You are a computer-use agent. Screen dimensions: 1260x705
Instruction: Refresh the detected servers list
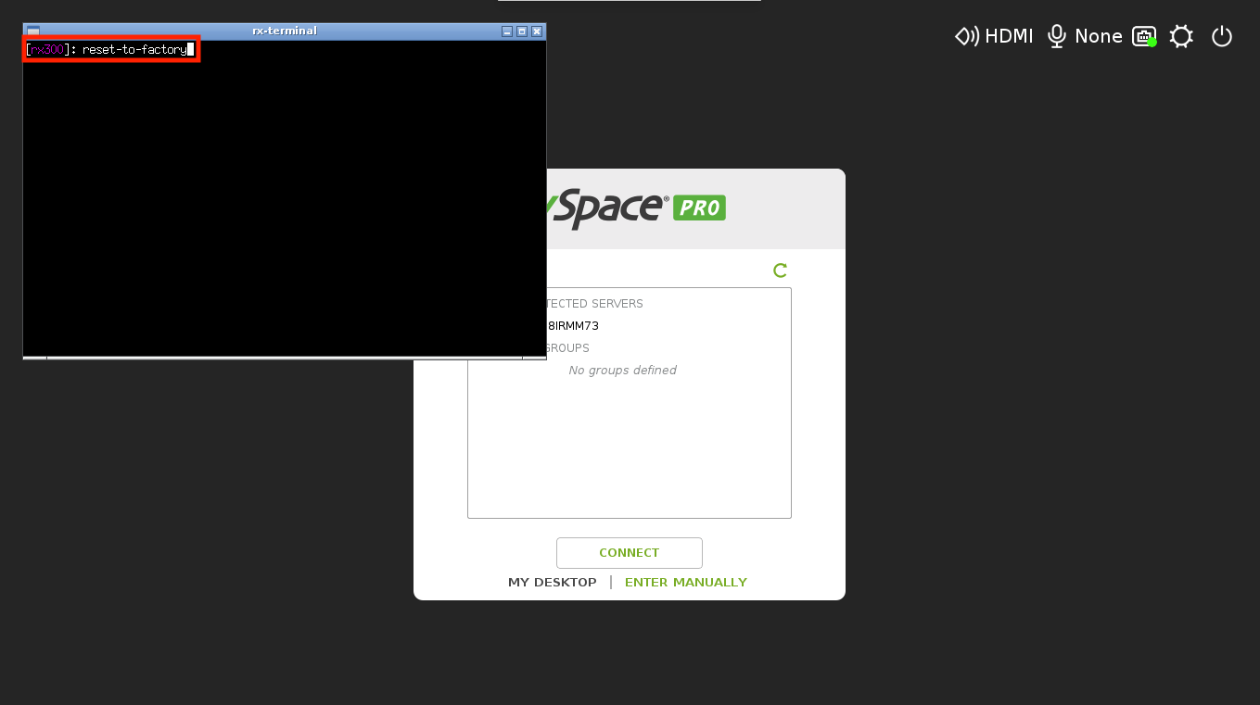point(780,271)
